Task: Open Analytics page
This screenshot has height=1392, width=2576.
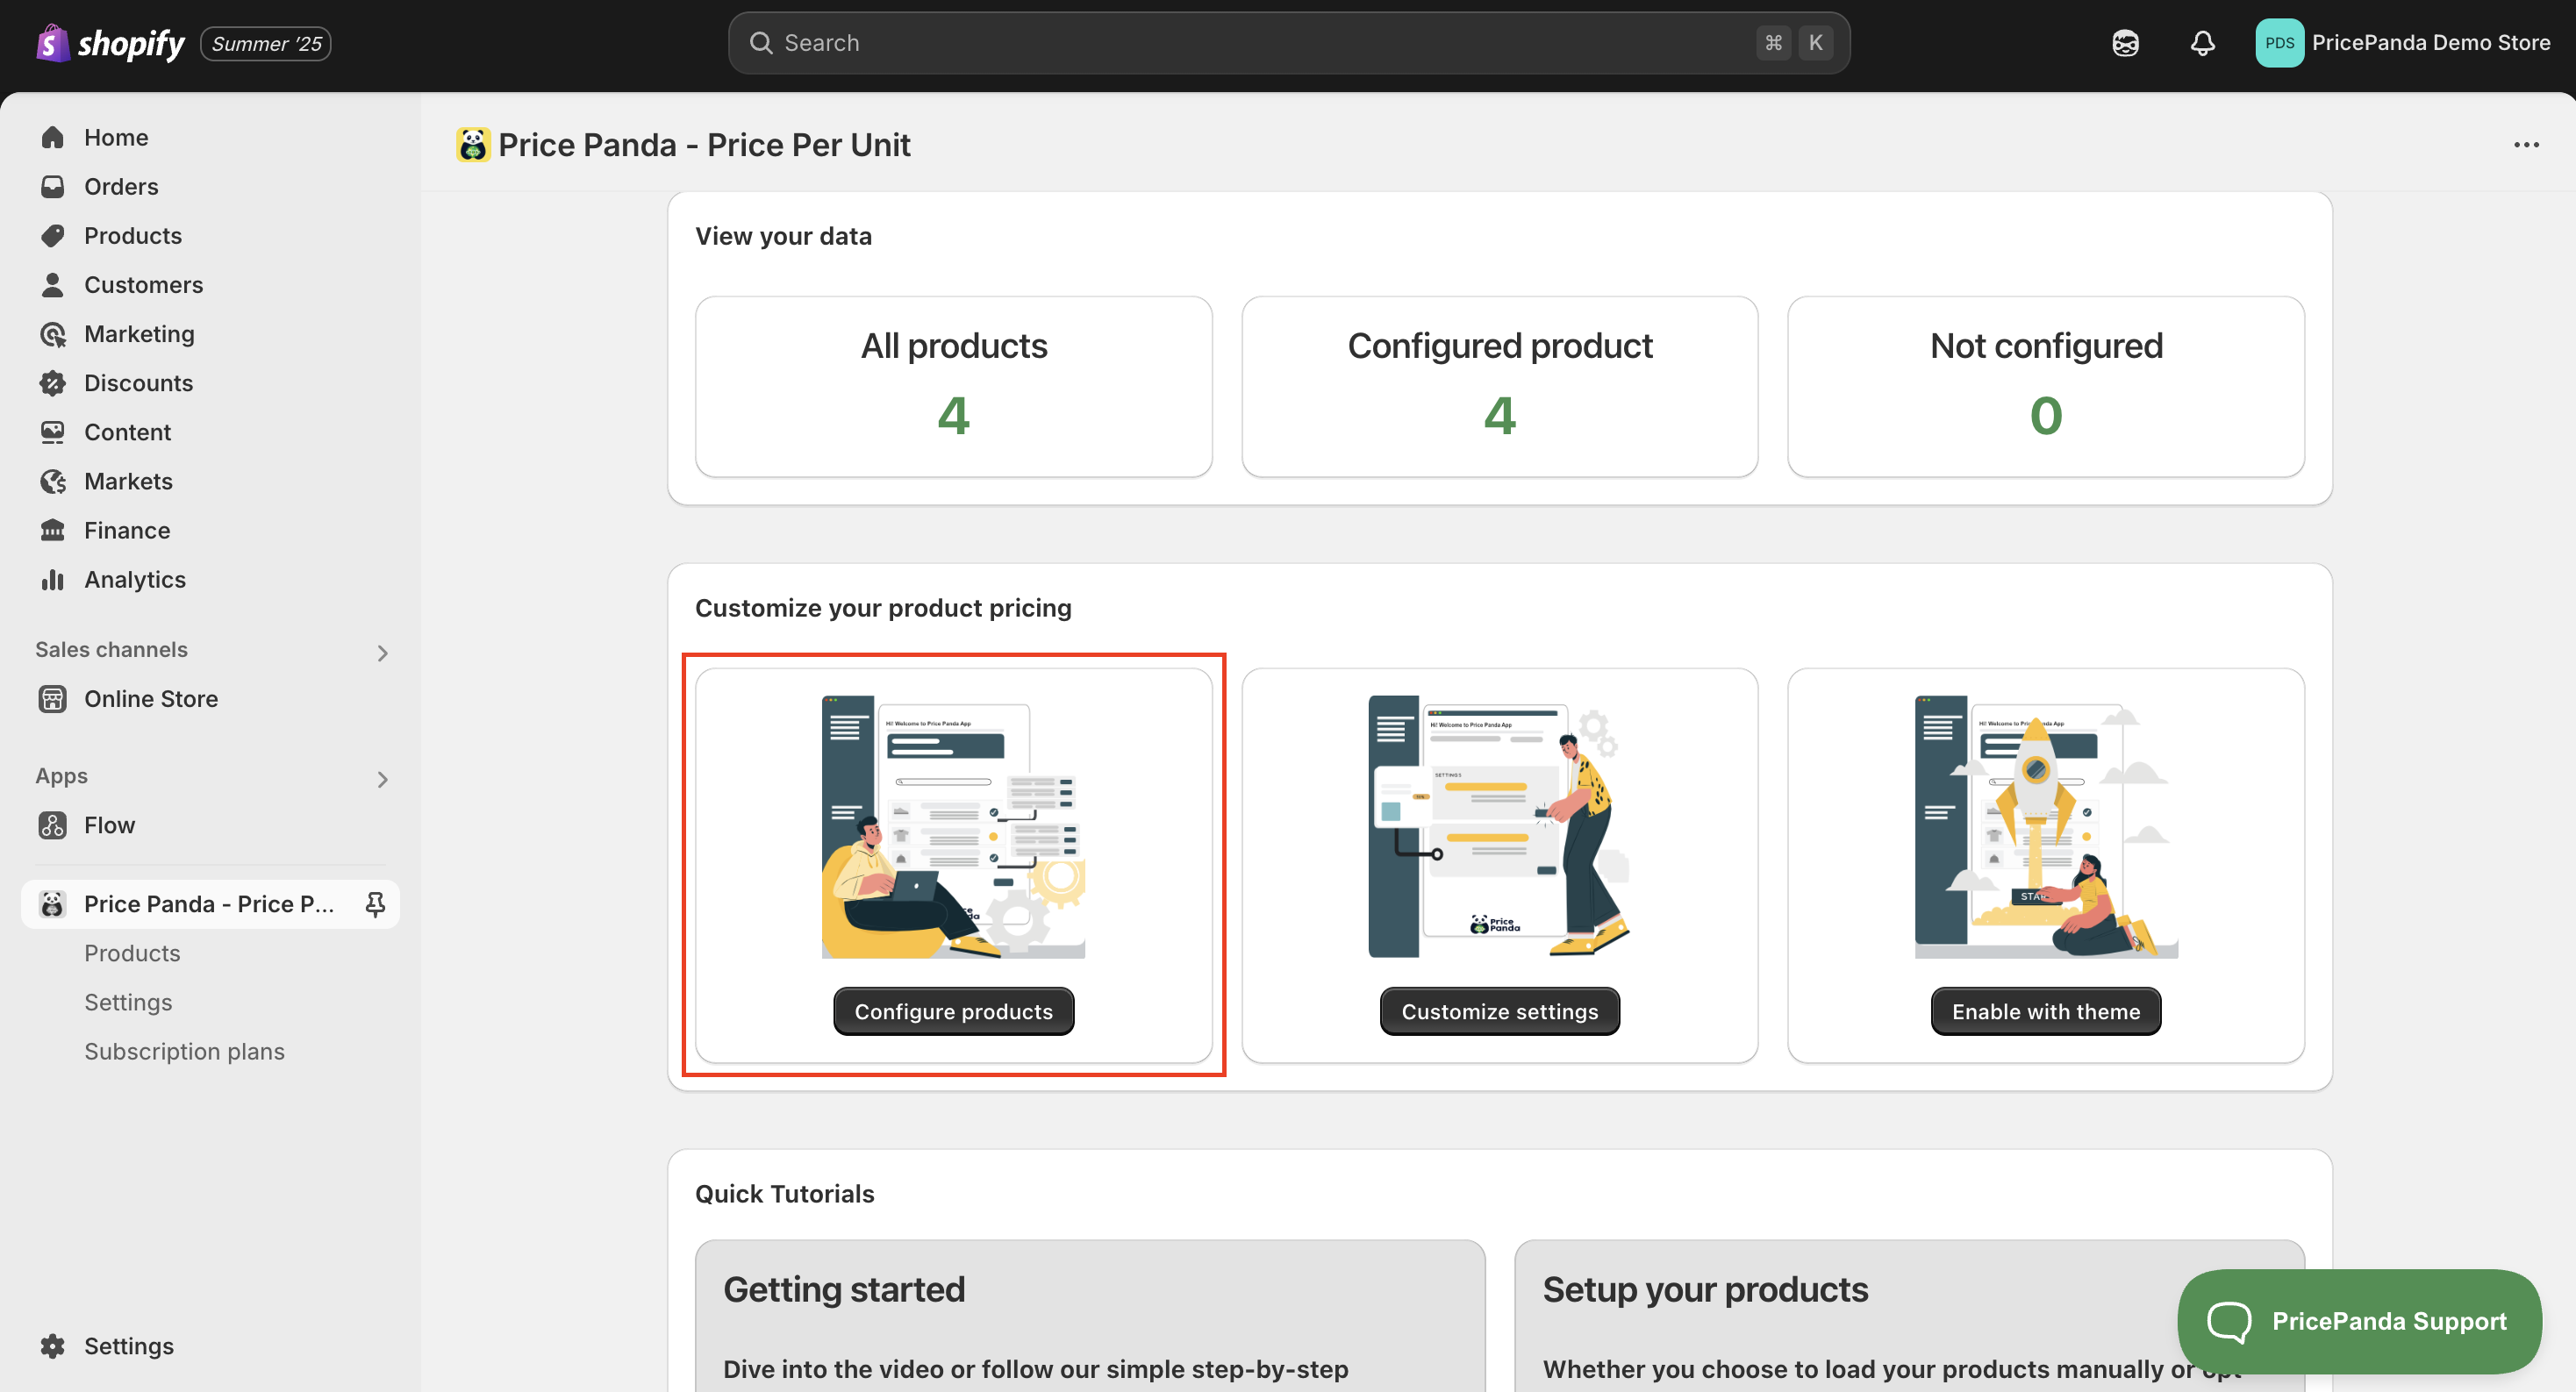Action: click(x=135, y=579)
